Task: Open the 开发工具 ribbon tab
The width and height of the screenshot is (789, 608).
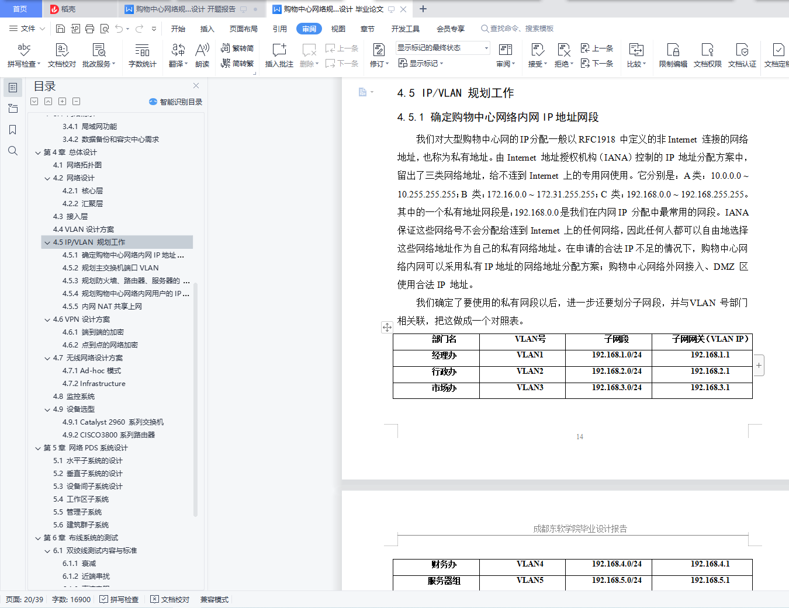Action: (x=406, y=29)
